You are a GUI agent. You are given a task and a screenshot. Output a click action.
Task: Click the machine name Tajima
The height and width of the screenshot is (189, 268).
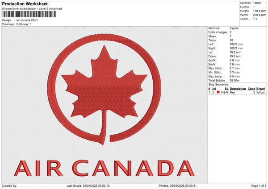(x=234, y=28)
